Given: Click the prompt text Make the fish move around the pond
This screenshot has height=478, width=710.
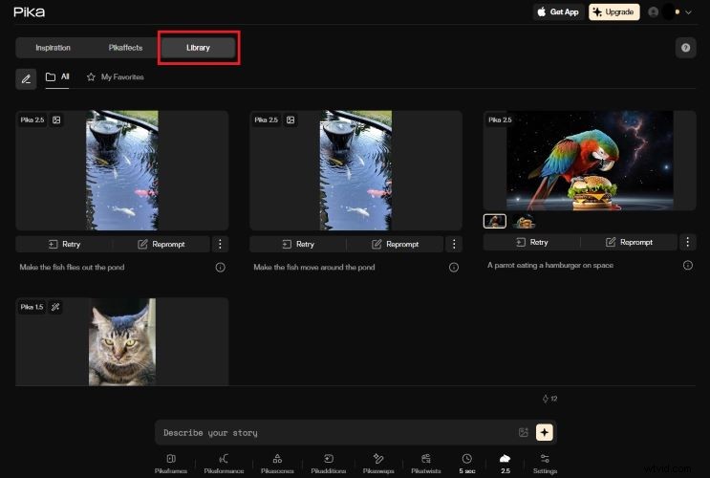Looking at the screenshot, I should point(313,268).
